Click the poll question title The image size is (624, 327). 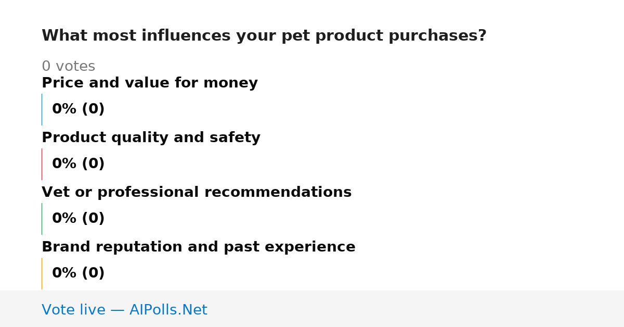(x=264, y=36)
